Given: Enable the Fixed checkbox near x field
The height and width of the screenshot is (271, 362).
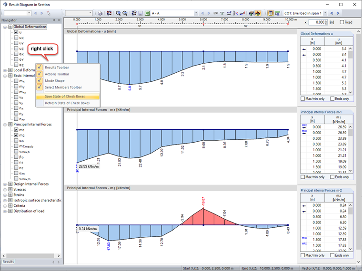Looking at the screenshot, I should point(342,22).
